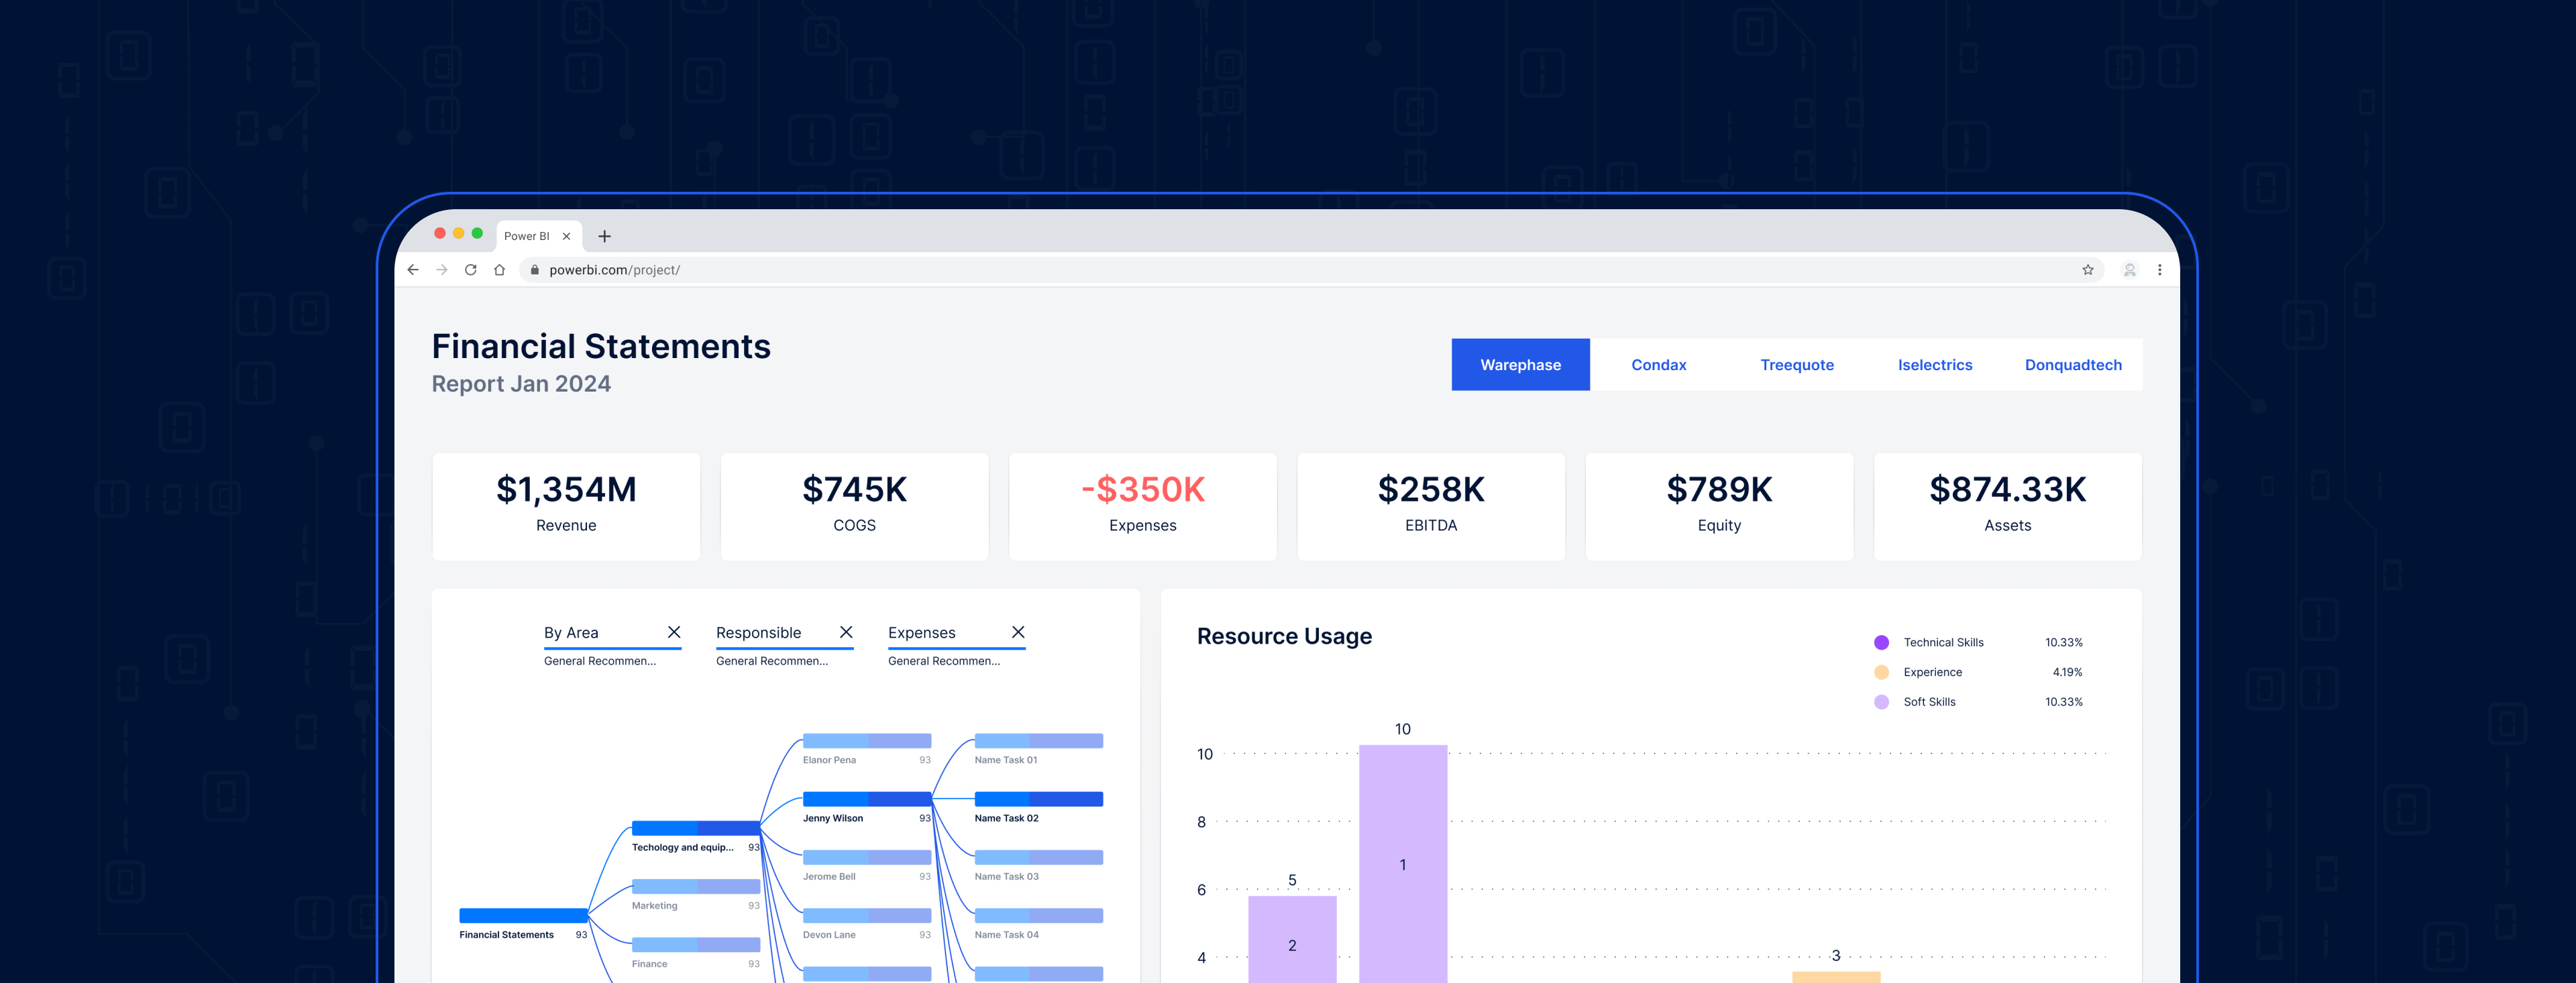Switch to the Treequote tab
This screenshot has height=983, width=2576.
click(1796, 365)
